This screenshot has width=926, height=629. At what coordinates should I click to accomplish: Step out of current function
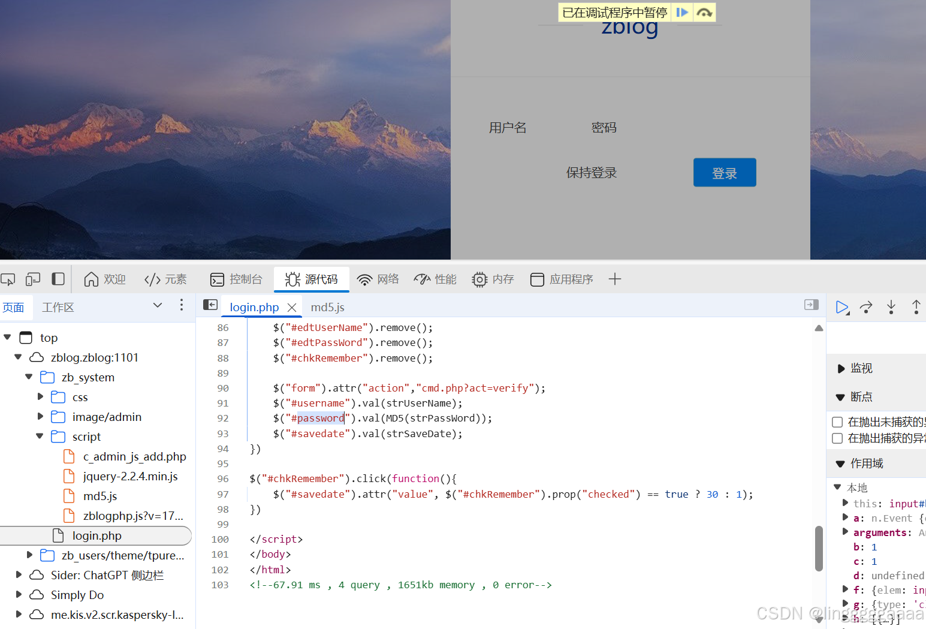[x=916, y=307]
